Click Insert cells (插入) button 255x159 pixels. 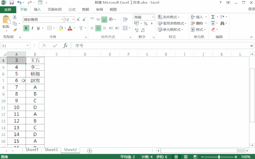[197, 17]
